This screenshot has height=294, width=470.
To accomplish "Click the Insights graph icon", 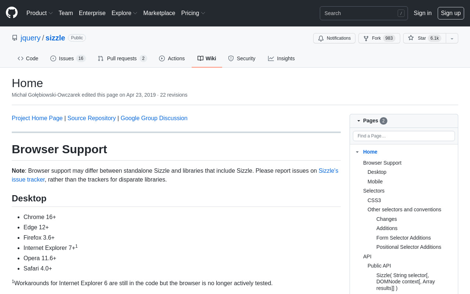I will [271, 58].
